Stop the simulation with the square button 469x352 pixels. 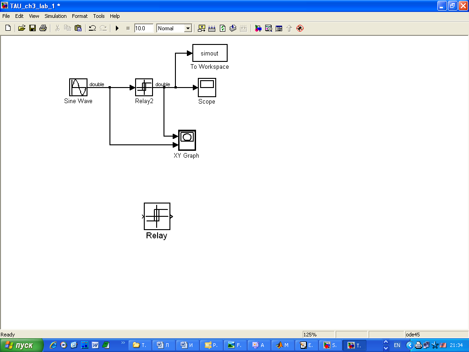click(x=128, y=28)
